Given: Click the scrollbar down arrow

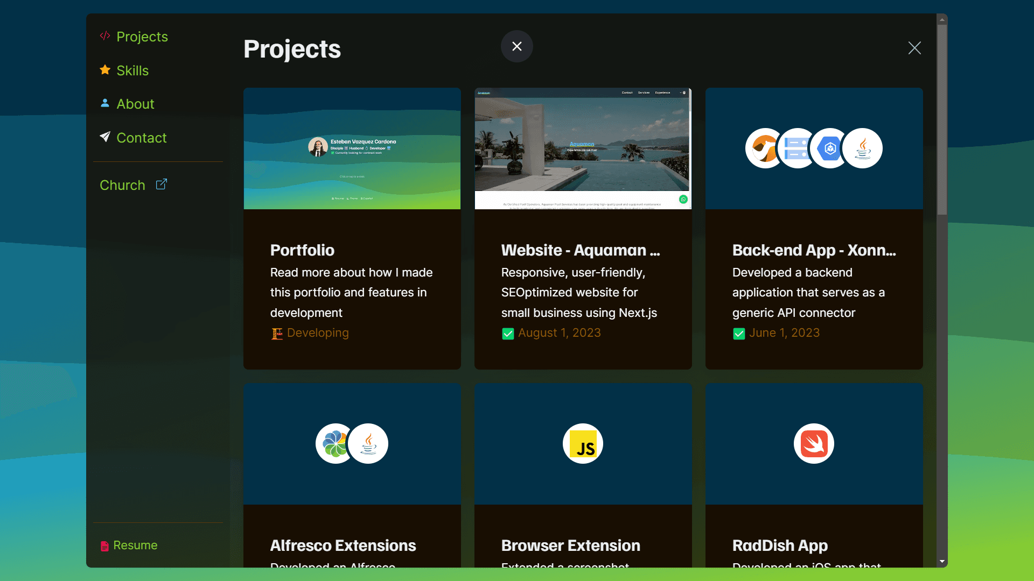Looking at the screenshot, I should point(942,562).
